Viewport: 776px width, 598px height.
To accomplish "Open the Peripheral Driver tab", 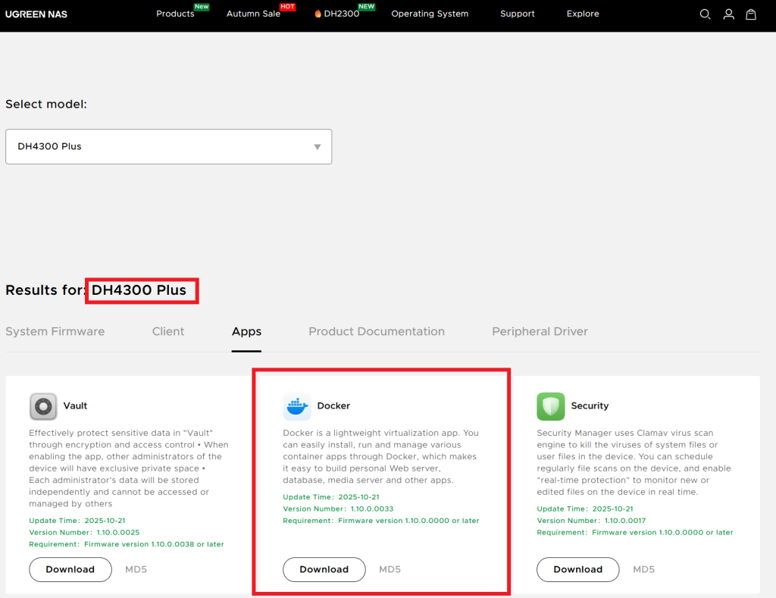I will coord(540,331).
